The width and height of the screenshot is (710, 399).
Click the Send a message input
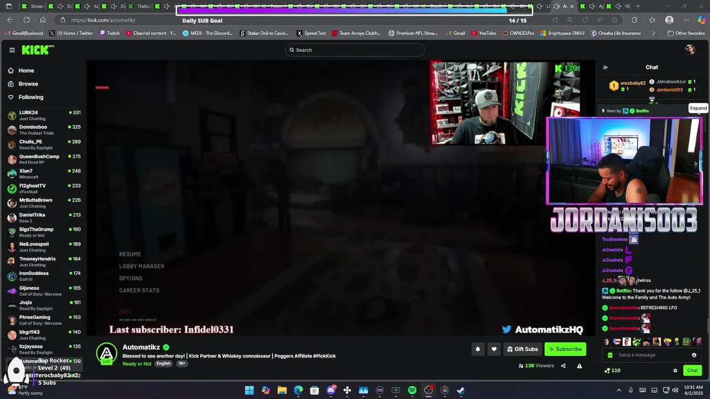click(x=652, y=355)
